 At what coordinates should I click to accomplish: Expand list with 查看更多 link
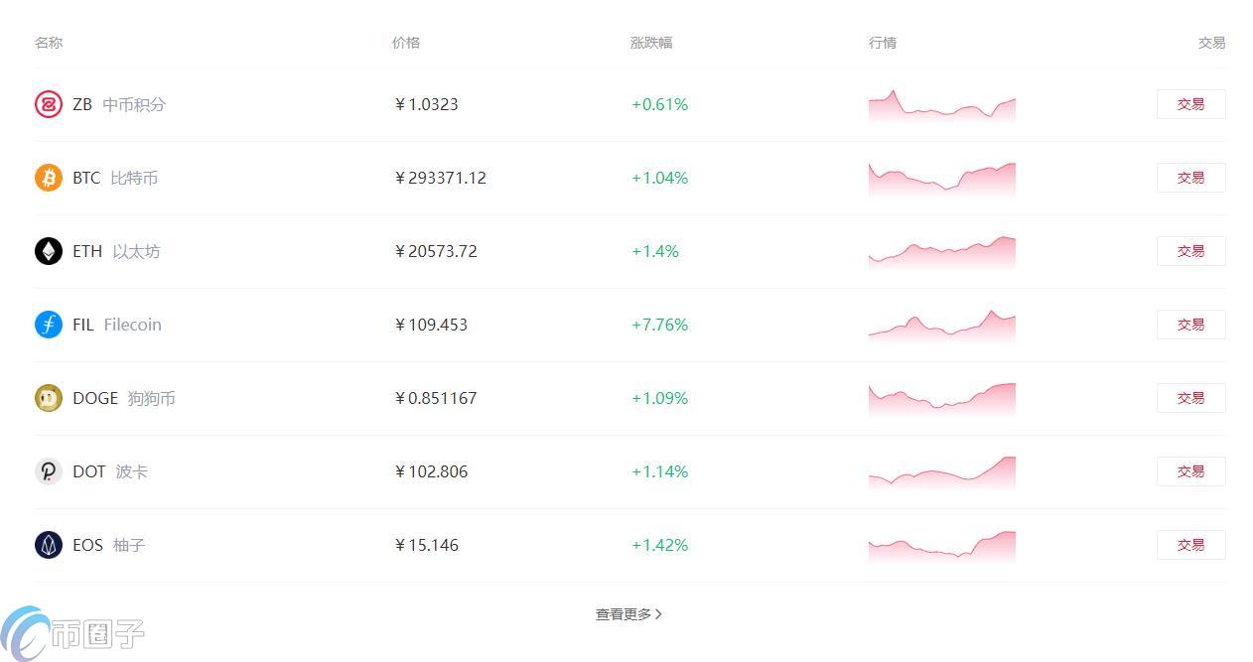point(628,614)
